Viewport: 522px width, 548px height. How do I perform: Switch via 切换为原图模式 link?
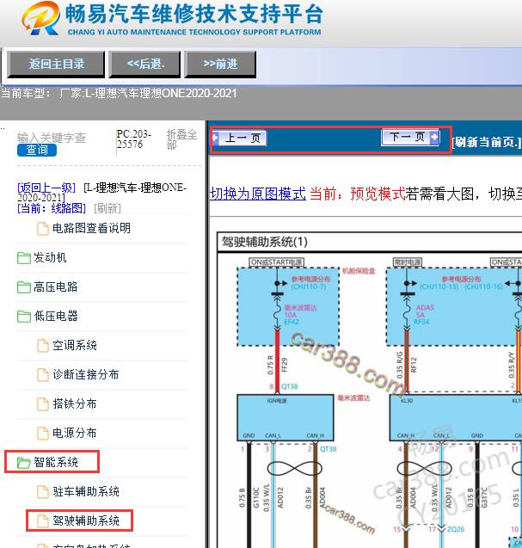click(258, 194)
